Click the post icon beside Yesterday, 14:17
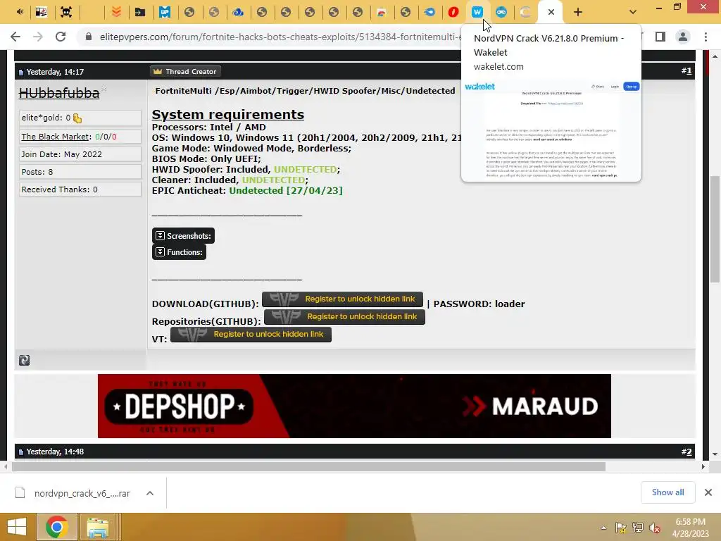721x541 pixels. (x=20, y=73)
